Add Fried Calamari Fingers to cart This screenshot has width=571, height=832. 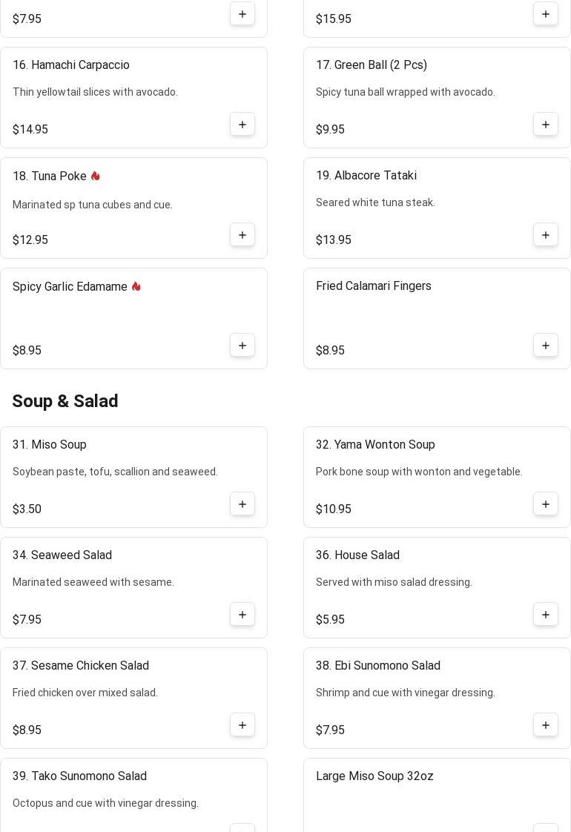(x=546, y=346)
